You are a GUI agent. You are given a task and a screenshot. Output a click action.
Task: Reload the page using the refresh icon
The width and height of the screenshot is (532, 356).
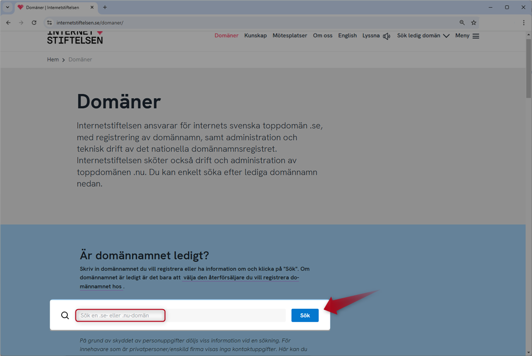click(33, 22)
